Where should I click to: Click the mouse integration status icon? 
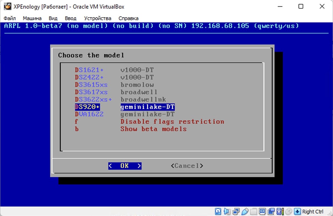289,212
